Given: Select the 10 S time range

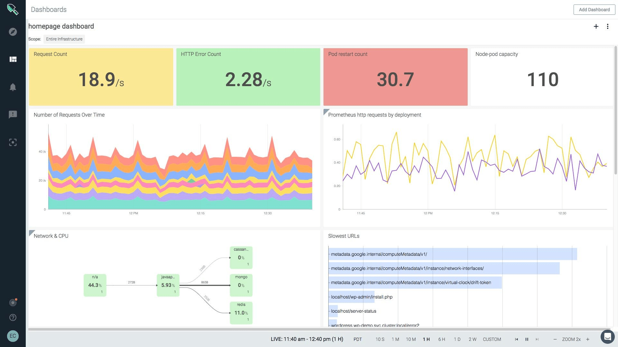Looking at the screenshot, I should [380, 339].
